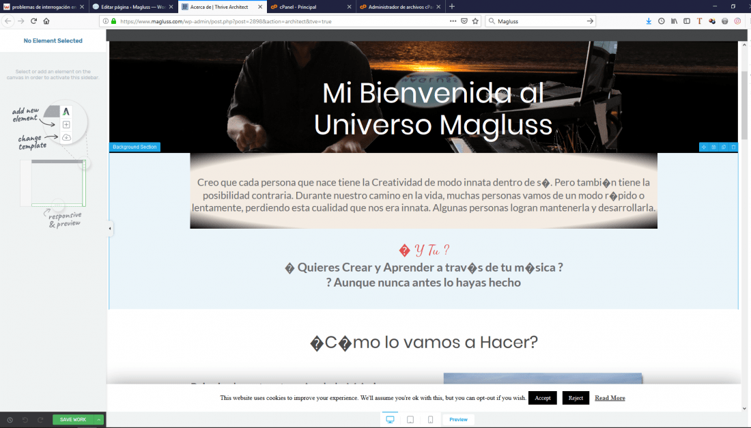
Task: Accept cookies on the notice bar
Action: [x=543, y=398]
